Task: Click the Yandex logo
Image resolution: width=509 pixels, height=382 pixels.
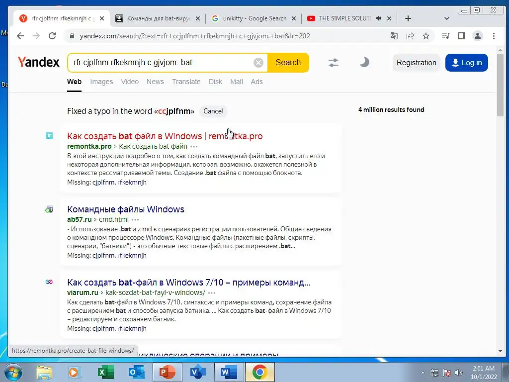Action: [x=38, y=62]
